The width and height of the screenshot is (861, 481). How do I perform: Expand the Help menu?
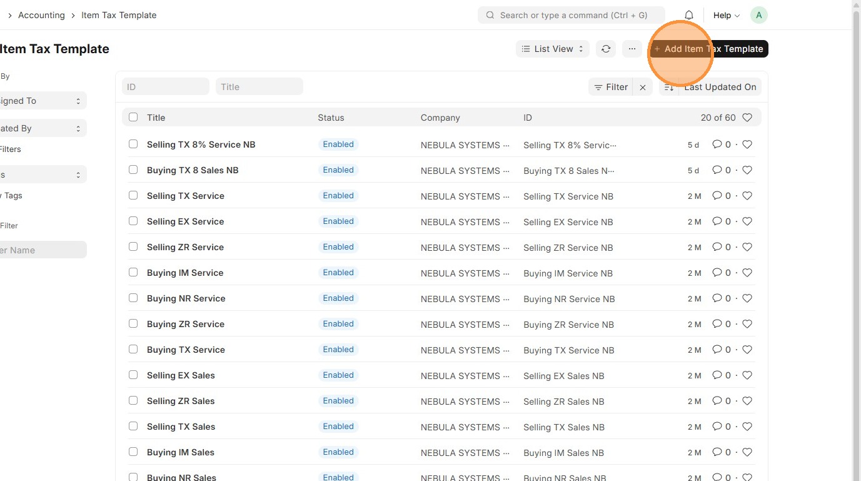727,15
